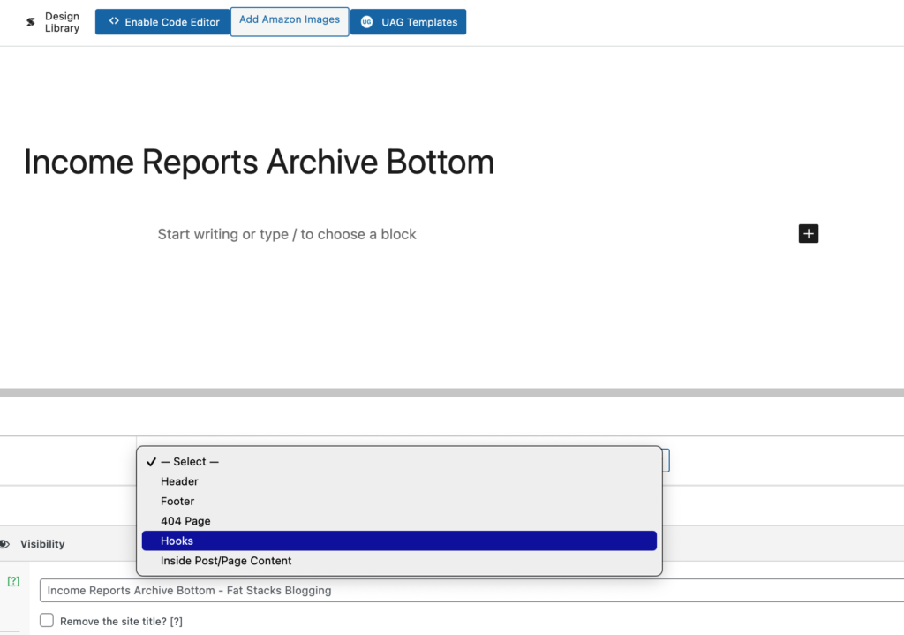Click the [?] beside Remove the site title
Image resolution: width=904 pixels, height=635 pixels.
(176, 621)
